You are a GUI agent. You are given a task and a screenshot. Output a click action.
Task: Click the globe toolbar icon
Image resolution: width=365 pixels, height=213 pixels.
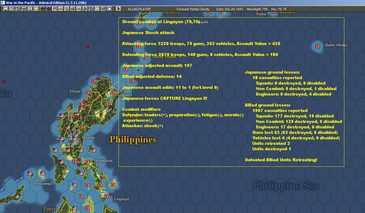[x=85, y=9]
